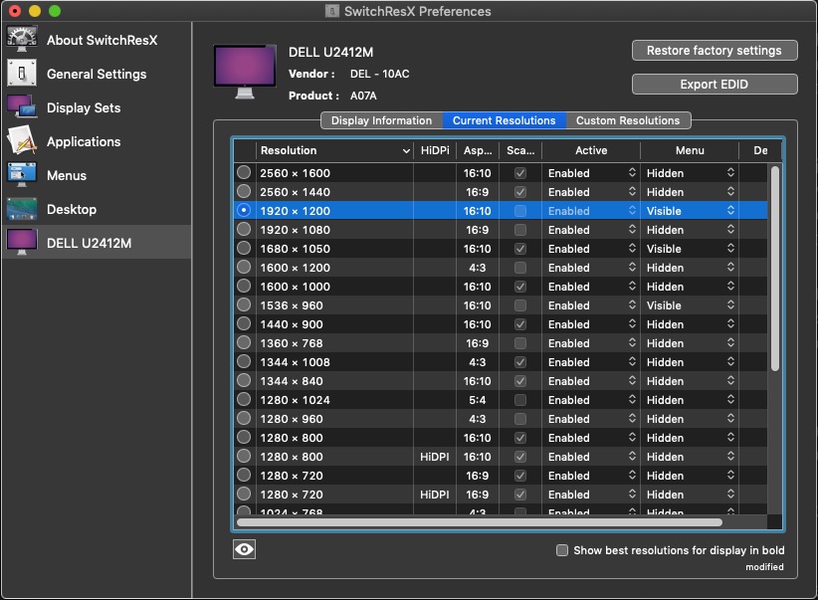818x600 pixels.
Task: Click the large purple monitor image
Action: point(244,72)
